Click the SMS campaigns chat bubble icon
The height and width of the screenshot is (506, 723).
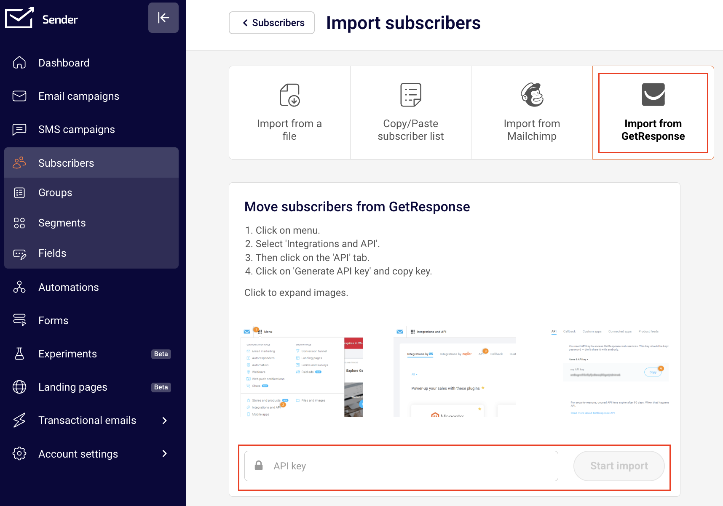coord(19,129)
